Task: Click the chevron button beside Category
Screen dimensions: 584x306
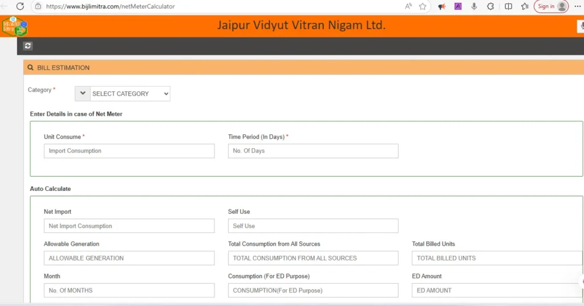Action: tap(82, 93)
